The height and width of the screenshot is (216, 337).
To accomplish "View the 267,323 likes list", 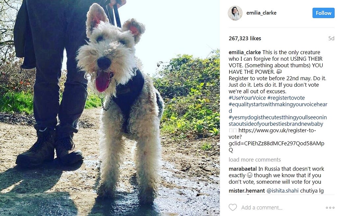I will 245,38.
